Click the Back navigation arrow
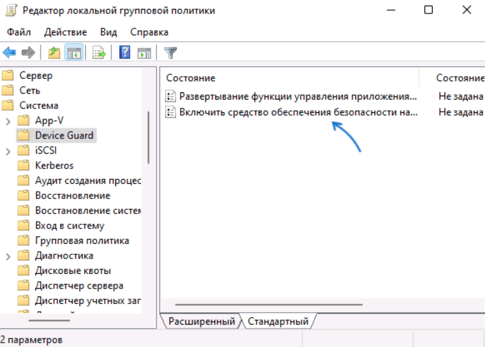Screen dimensions: 485x347 tap(10, 53)
